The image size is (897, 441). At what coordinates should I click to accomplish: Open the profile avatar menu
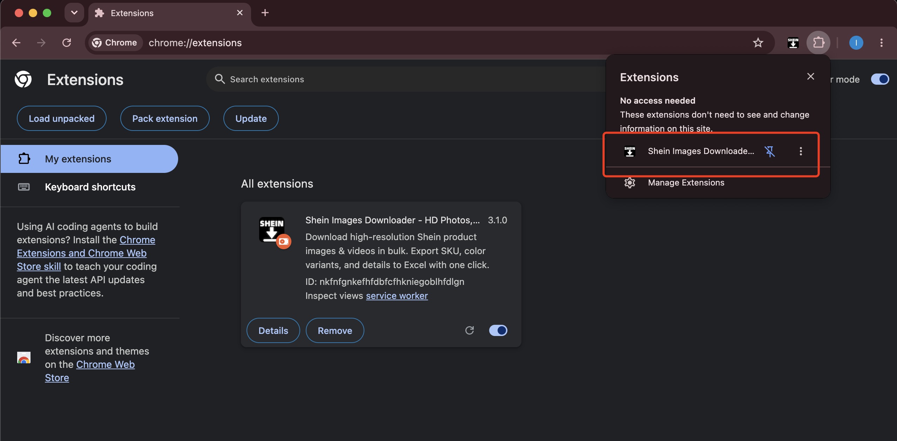856,43
